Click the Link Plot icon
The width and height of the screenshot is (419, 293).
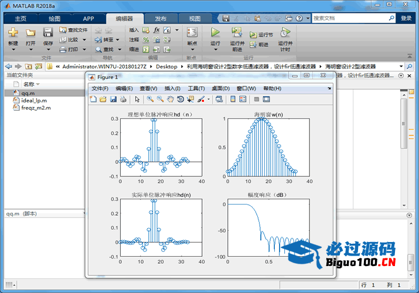(219, 99)
